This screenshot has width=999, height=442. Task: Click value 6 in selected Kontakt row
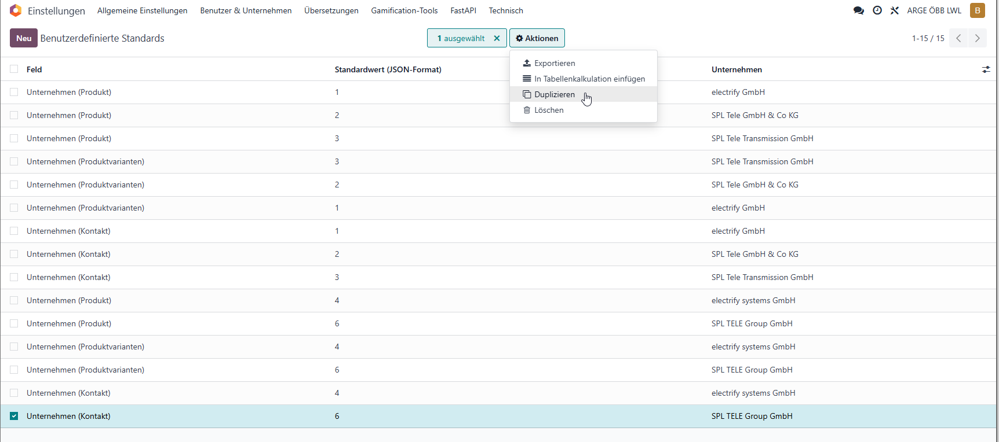[x=337, y=416]
